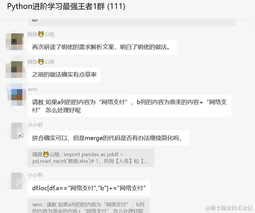
Task: Click the cat emoji in the second 隔壁山楂 name
Action: [41, 62]
